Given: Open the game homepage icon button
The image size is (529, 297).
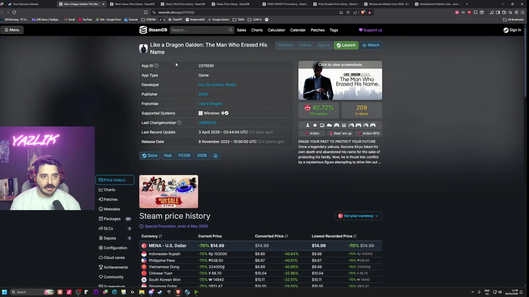Looking at the screenshot, I should [215, 156].
